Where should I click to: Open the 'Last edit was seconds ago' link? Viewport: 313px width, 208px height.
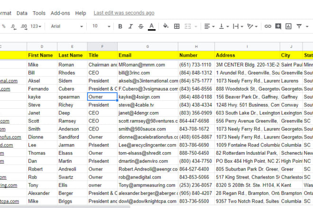click(124, 13)
